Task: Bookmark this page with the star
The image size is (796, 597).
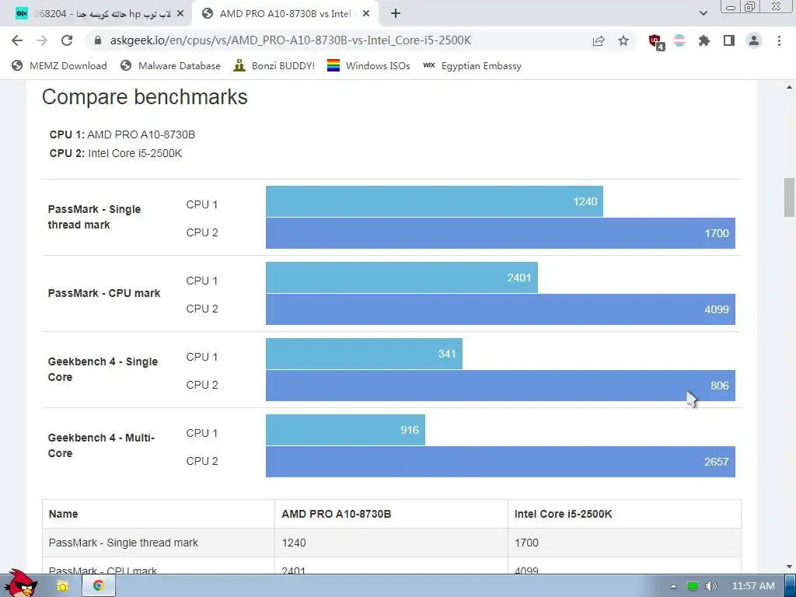Action: coord(623,40)
